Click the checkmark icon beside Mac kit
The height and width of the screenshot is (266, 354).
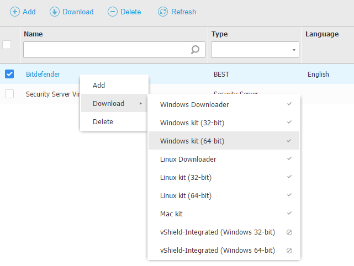pos(289,213)
